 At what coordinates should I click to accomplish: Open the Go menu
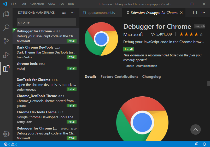tap(62, 4)
